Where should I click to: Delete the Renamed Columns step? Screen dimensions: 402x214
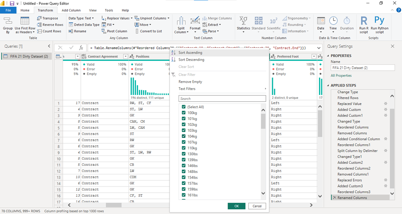pyautogui.click(x=334, y=198)
